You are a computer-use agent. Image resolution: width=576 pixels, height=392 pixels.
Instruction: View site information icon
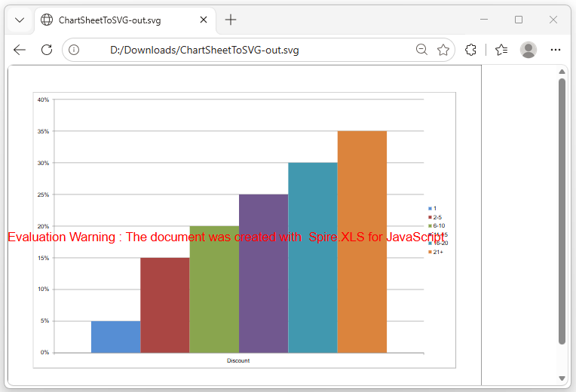click(x=74, y=50)
